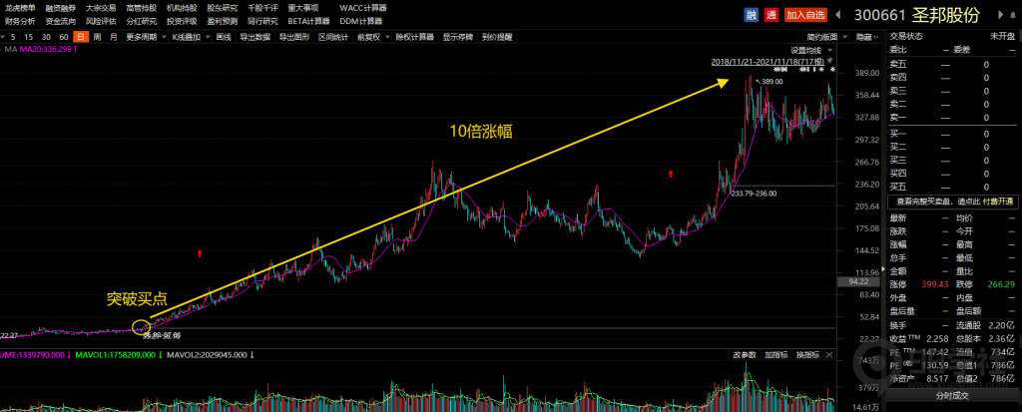Switch to 60 minute period
Viewport: 1022px width, 412px height.
point(62,37)
